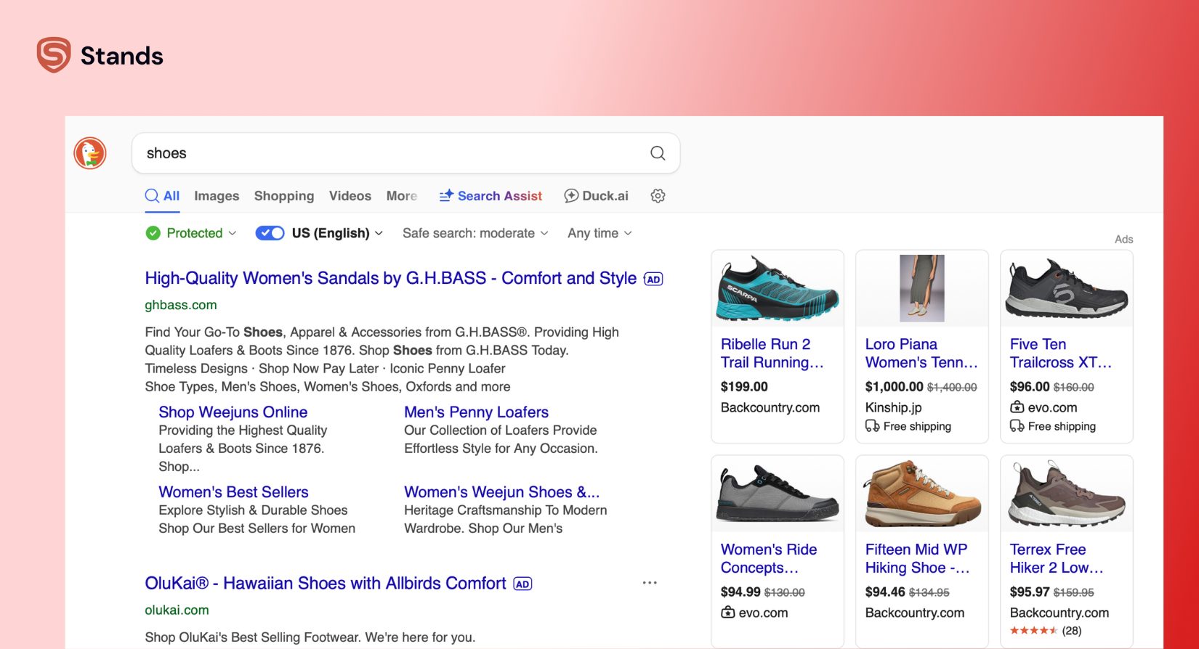
Task: Open the Ribelle Run 2 Trail Running product link
Action: point(772,353)
